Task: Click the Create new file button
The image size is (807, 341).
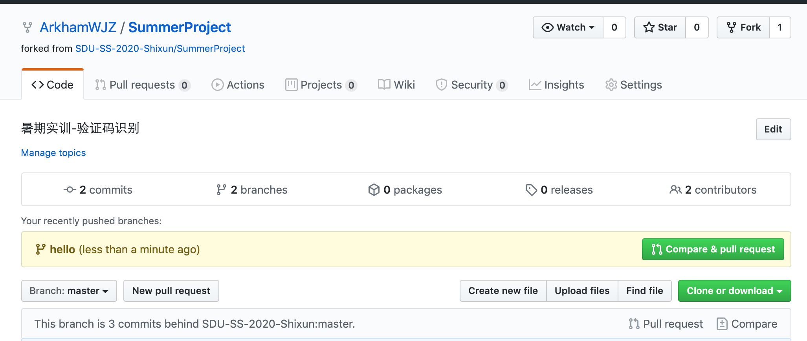Action: tap(503, 291)
